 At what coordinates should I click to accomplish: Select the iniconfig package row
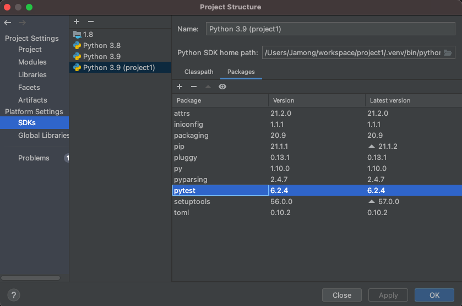tap(317, 124)
